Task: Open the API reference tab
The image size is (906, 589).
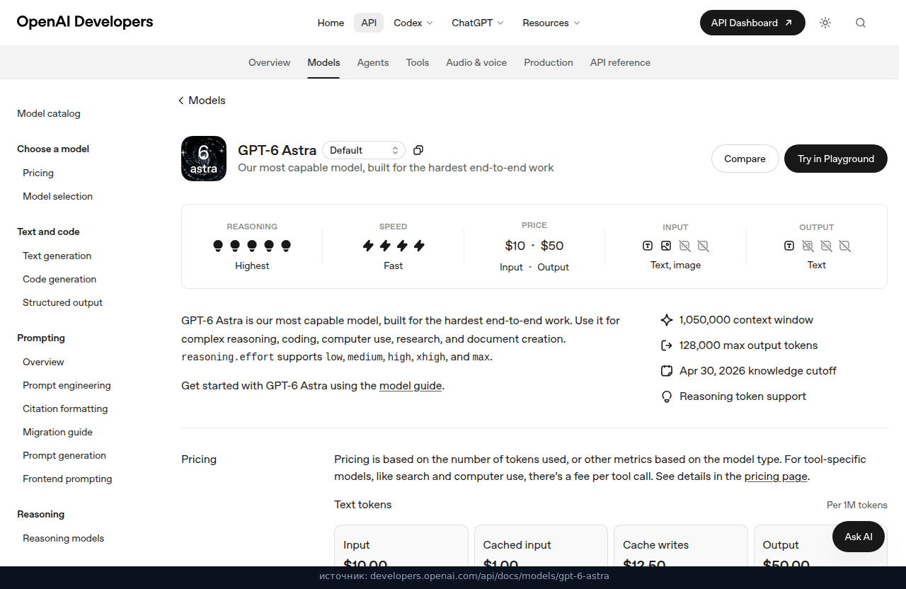Action: pos(620,62)
